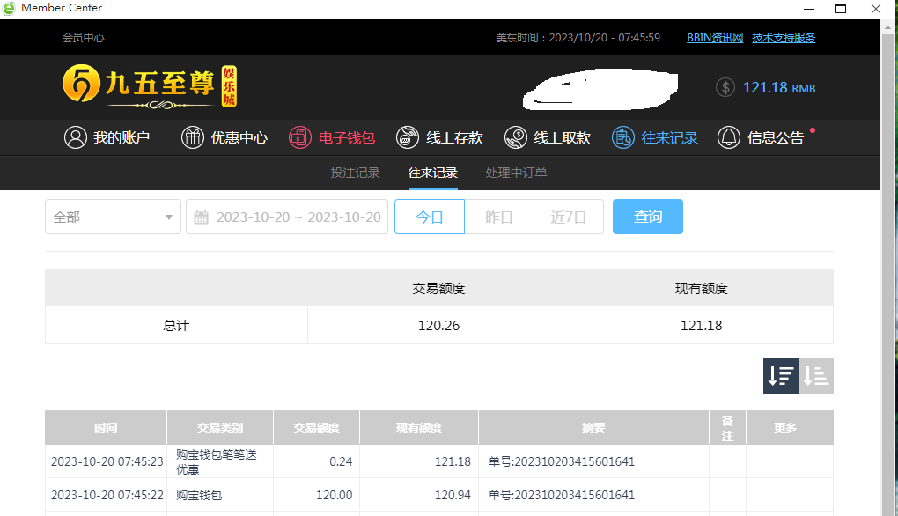This screenshot has height=516, width=898.
Task: Switch to the 投注记录 tab
Action: tap(355, 173)
